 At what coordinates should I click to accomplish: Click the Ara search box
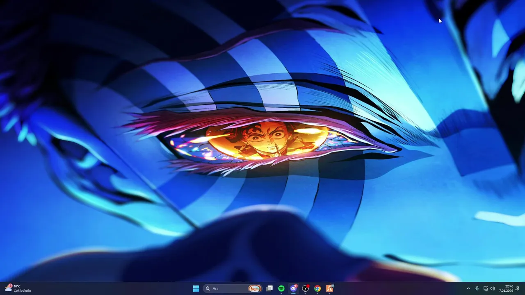(x=233, y=288)
